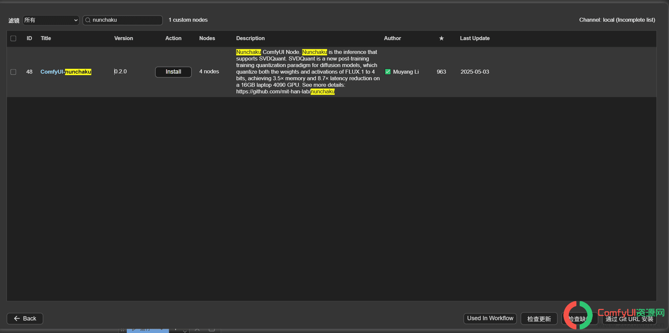This screenshot has width=669, height=333.
Task: Go back with the Back button
Action: pyautogui.click(x=25, y=318)
